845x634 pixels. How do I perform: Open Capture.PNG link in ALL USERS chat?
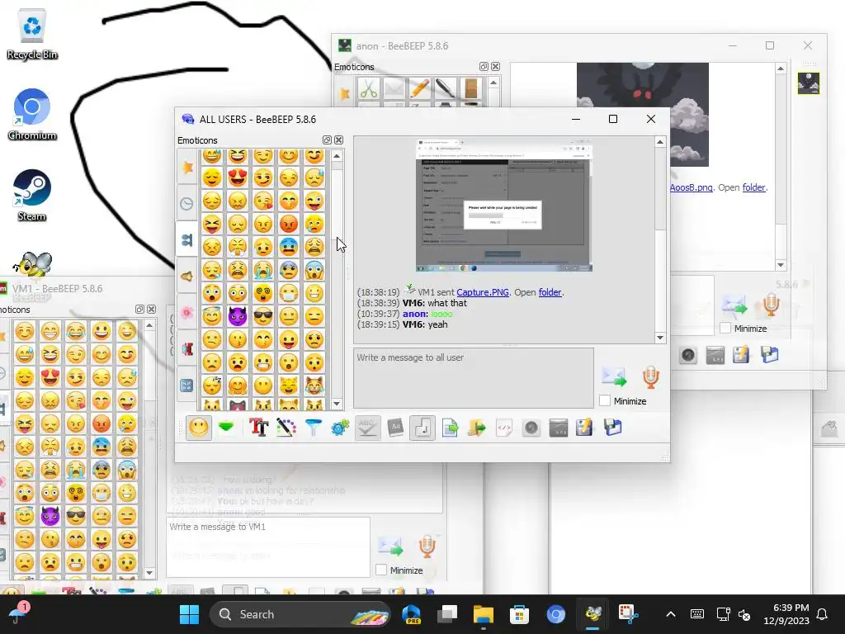[482, 292]
